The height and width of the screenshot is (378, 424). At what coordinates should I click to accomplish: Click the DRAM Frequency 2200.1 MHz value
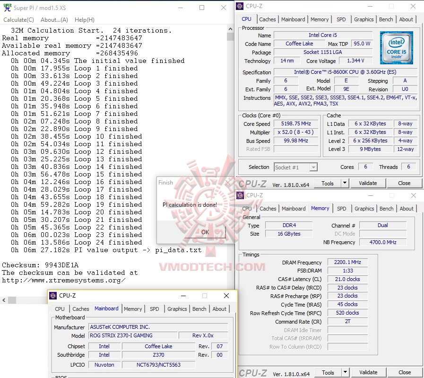[347, 262]
